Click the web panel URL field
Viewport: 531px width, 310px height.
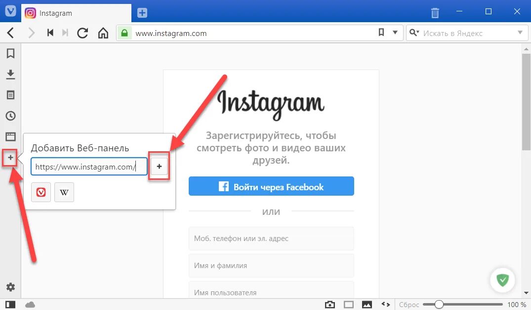pos(89,166)
